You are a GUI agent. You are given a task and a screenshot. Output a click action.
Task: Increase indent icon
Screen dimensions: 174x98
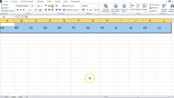[x=60, y=10]
